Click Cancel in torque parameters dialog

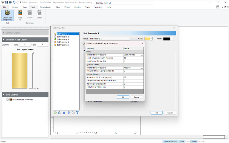tap(137, 97)
